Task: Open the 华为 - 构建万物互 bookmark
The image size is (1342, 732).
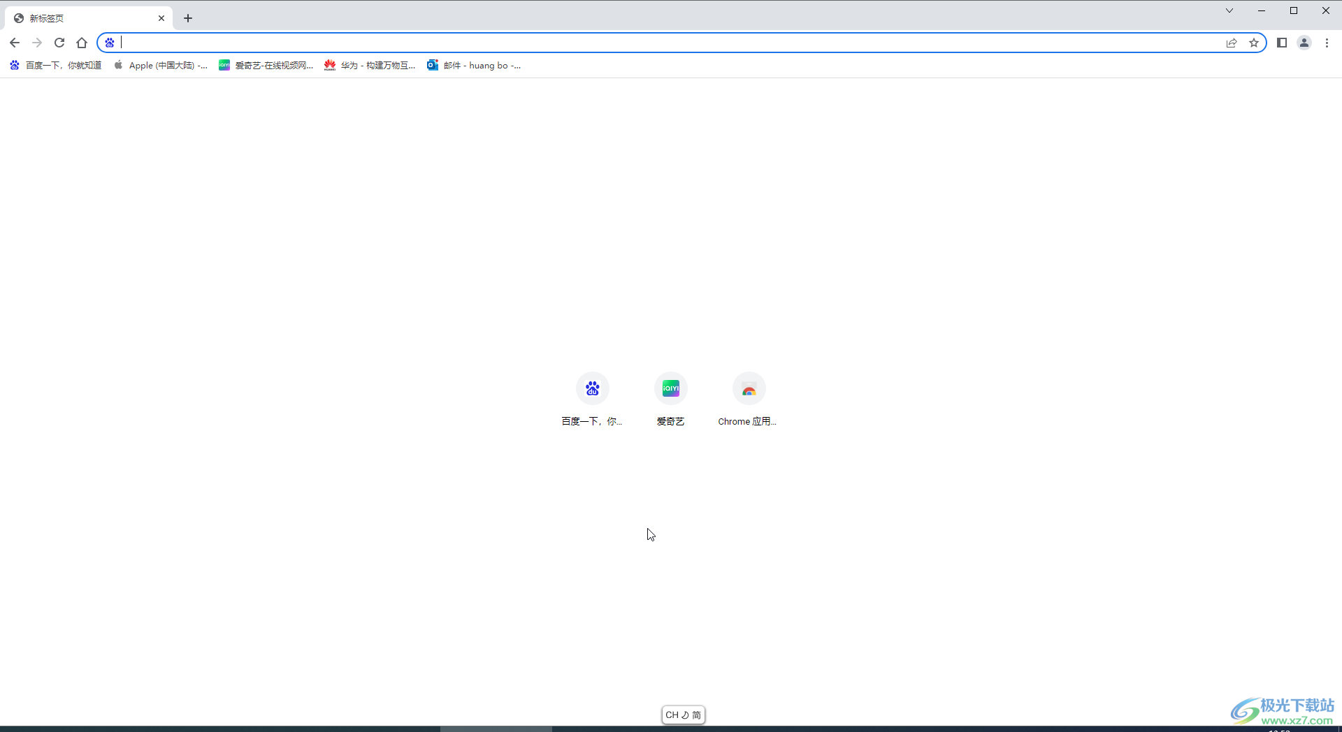Action: coord(370,65)
